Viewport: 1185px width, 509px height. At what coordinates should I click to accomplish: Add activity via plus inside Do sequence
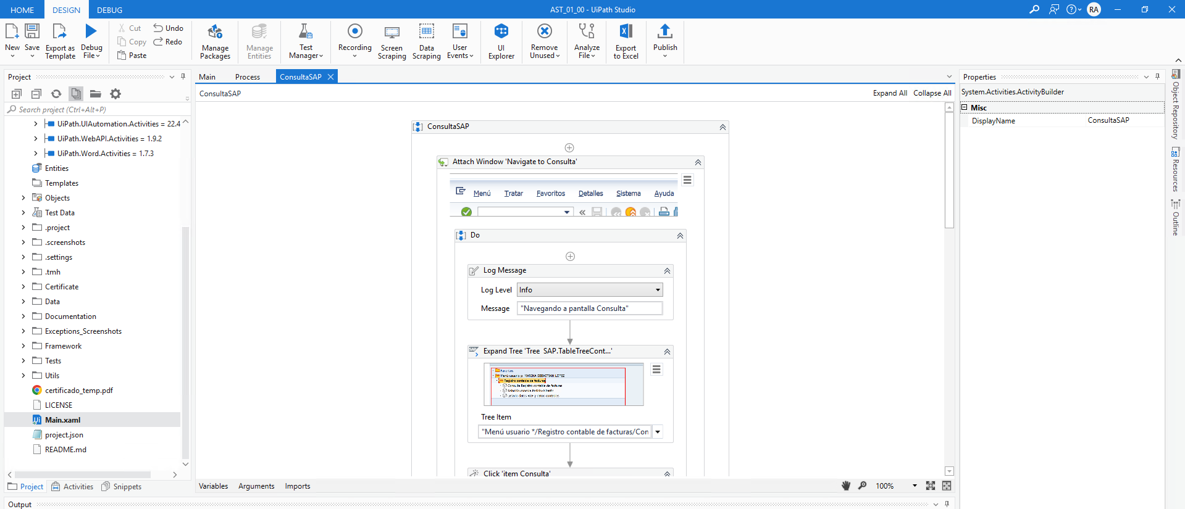(x=570, y=256)
